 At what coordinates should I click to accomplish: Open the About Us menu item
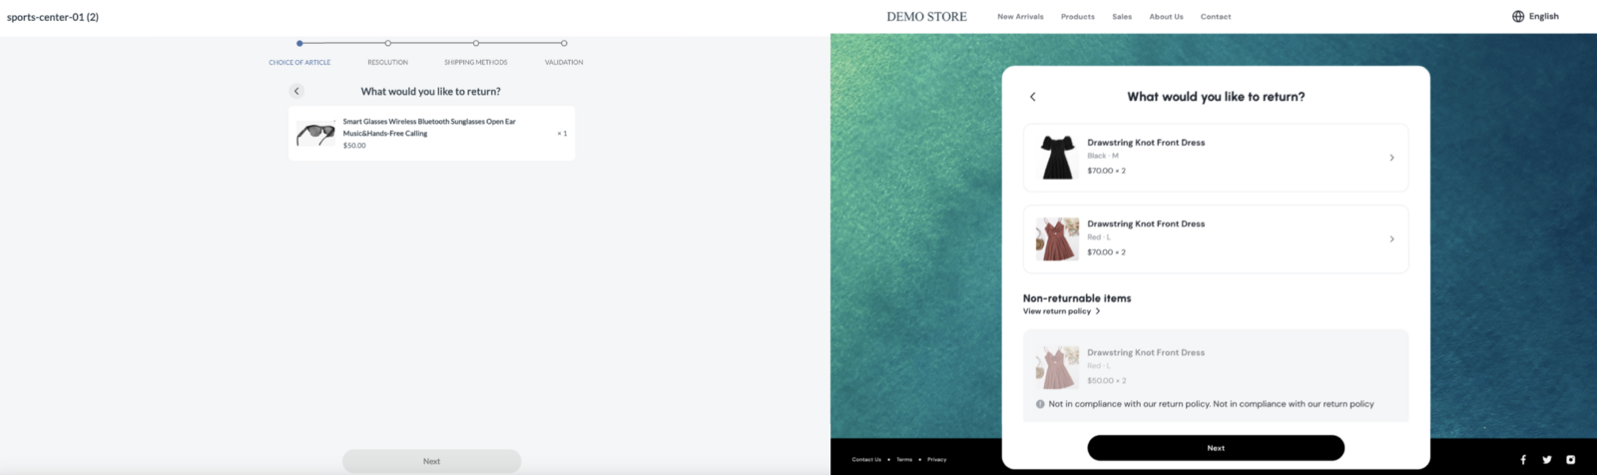1166,17
